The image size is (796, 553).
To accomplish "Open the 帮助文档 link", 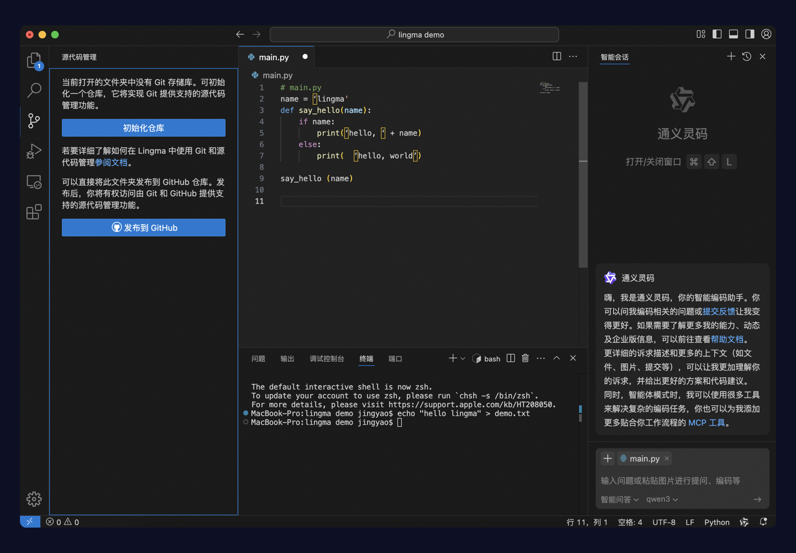I will [x=727, y=340].
